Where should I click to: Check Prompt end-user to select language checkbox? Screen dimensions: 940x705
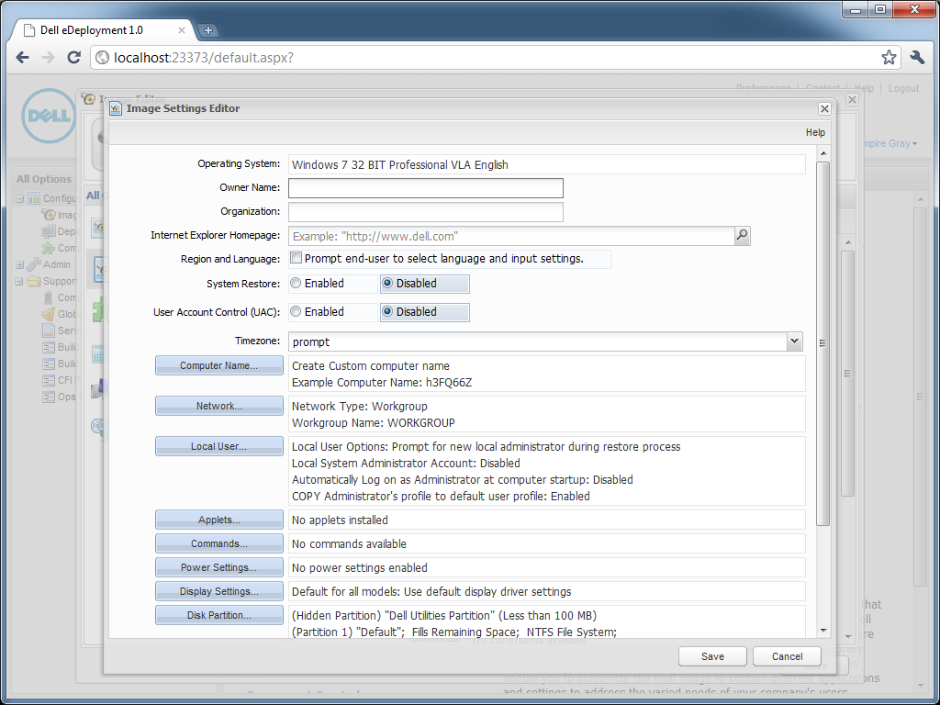296,258
